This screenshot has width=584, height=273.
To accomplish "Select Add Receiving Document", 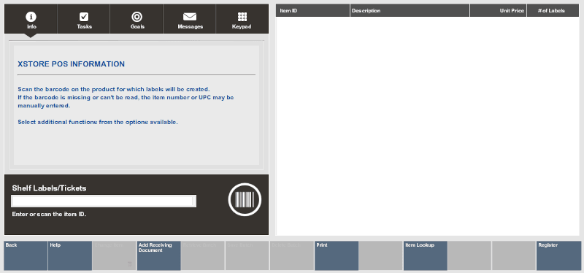I will [x=158, y=255].
